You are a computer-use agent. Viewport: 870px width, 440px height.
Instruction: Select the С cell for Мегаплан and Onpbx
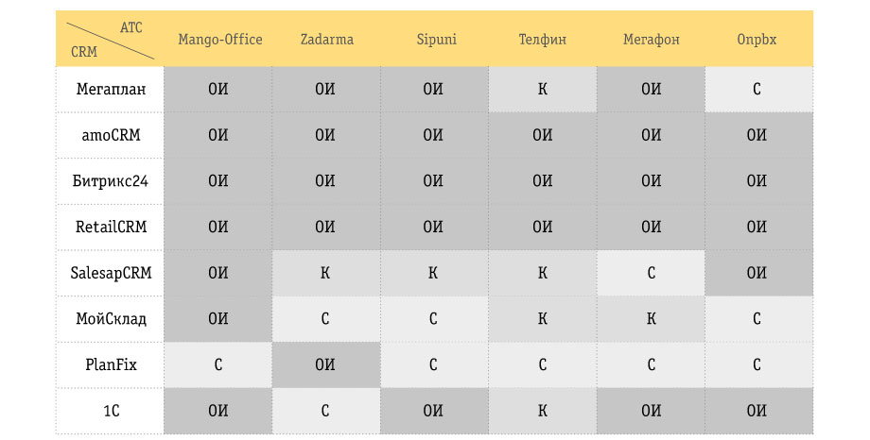[x=759, y=89]
